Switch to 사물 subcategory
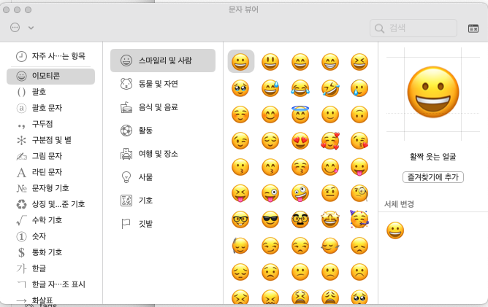Screen dimensions: 488x307 coord(163,177)
